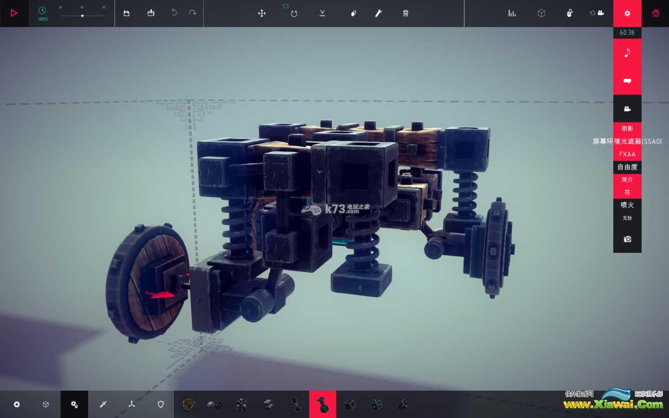Open the statistics bar chart icon

pyautogui.click(x=512, y=13)
